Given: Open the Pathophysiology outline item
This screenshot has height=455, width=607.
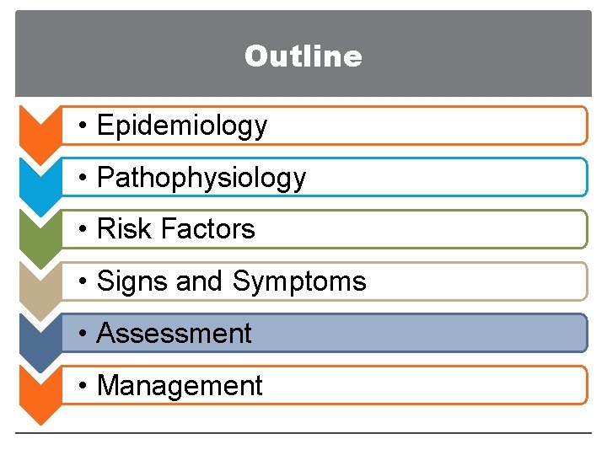Looking at the screenshot, I should click(x=201, y=178).
